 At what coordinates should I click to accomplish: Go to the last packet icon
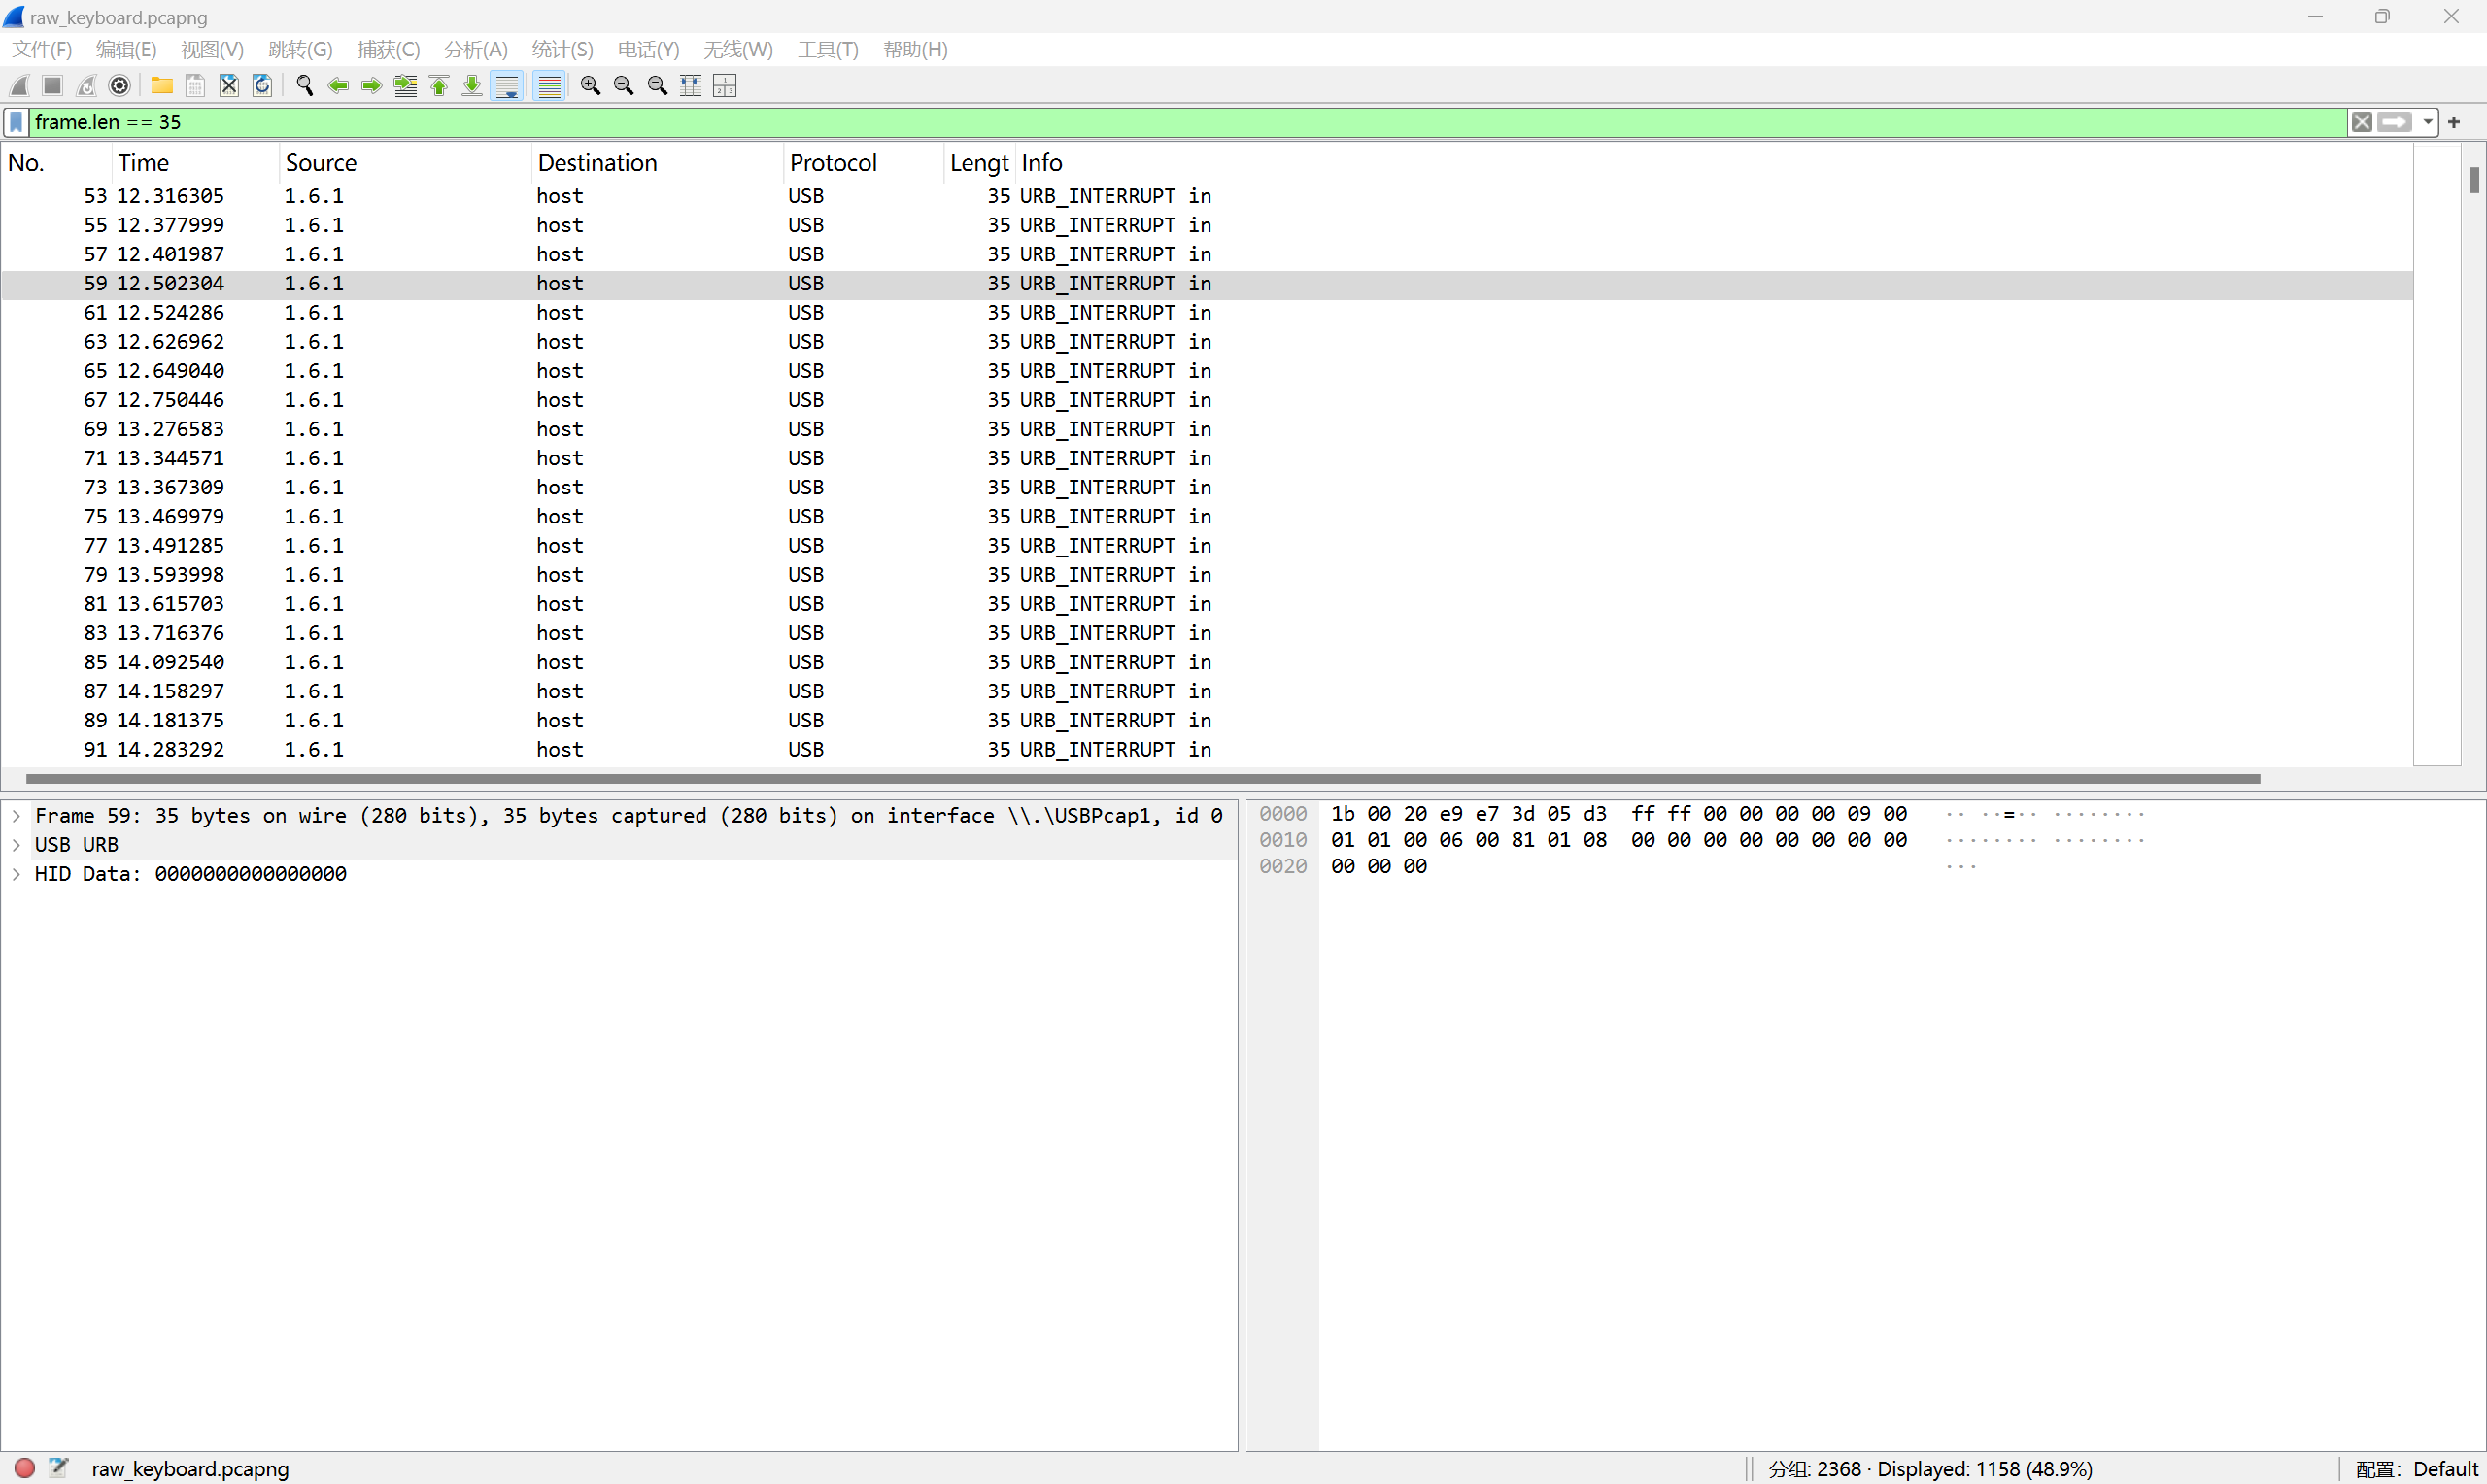pyautogui.click(x=472, y=86)
